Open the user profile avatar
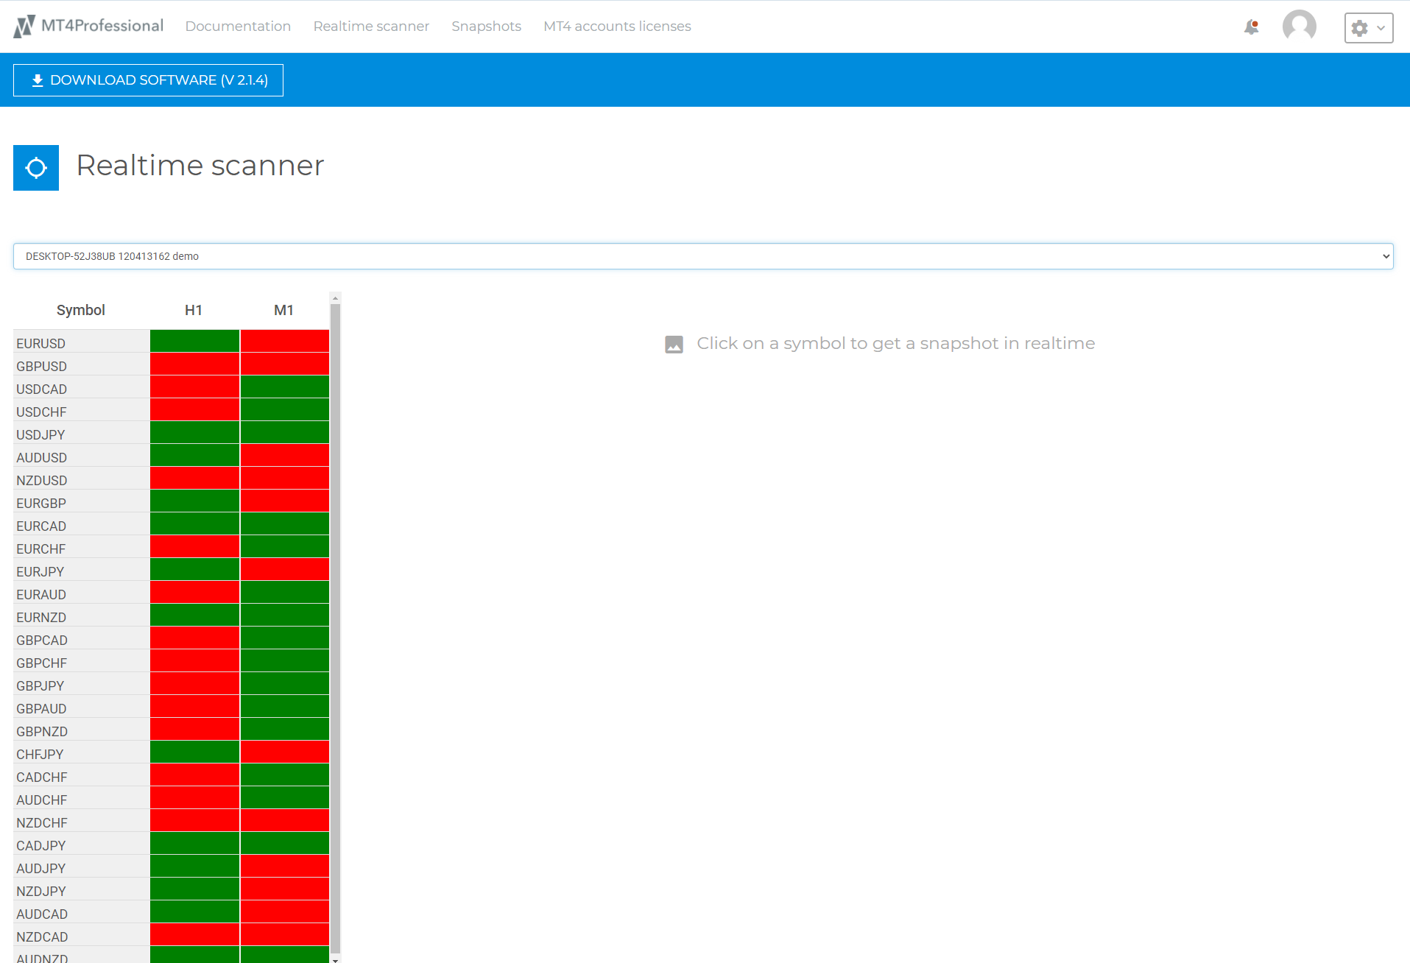This screenshot has height=963, width=1410. [1299, 27]
